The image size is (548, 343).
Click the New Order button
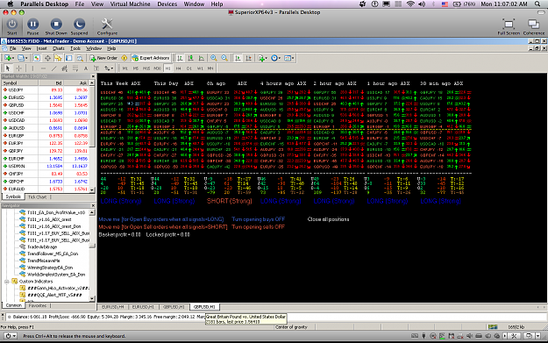coord(103,58)
